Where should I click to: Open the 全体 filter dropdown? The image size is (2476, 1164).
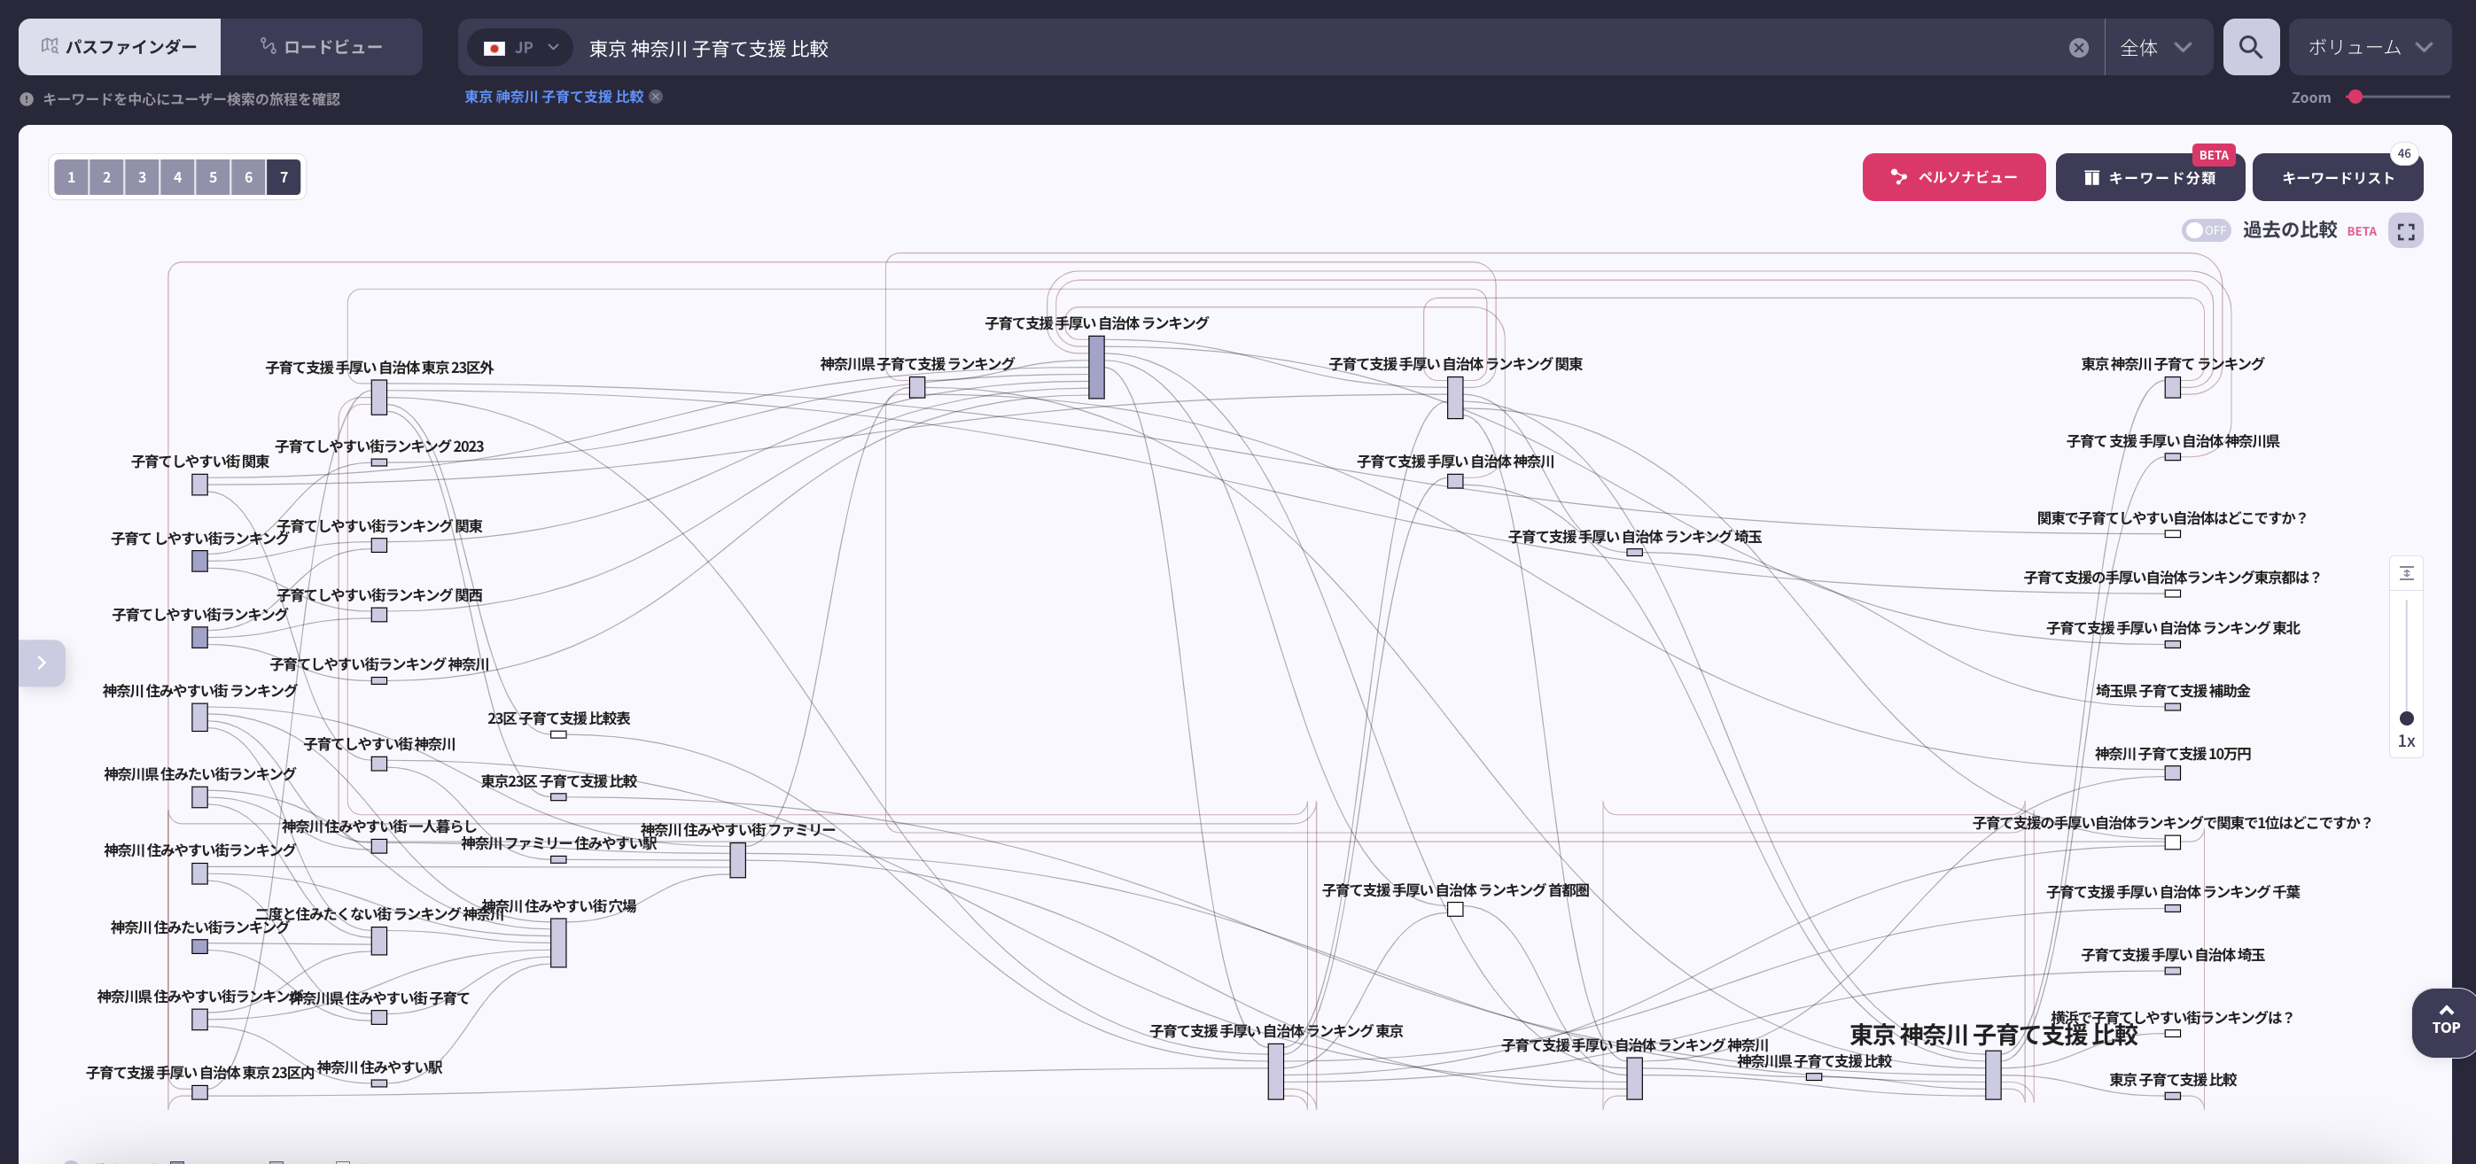pyautogui.click(x=2156, y=48)
